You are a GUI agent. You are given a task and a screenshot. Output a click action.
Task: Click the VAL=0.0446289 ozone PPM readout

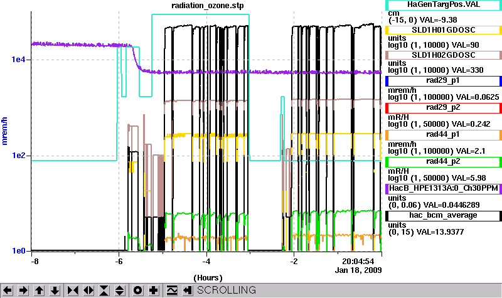[451, 205]
